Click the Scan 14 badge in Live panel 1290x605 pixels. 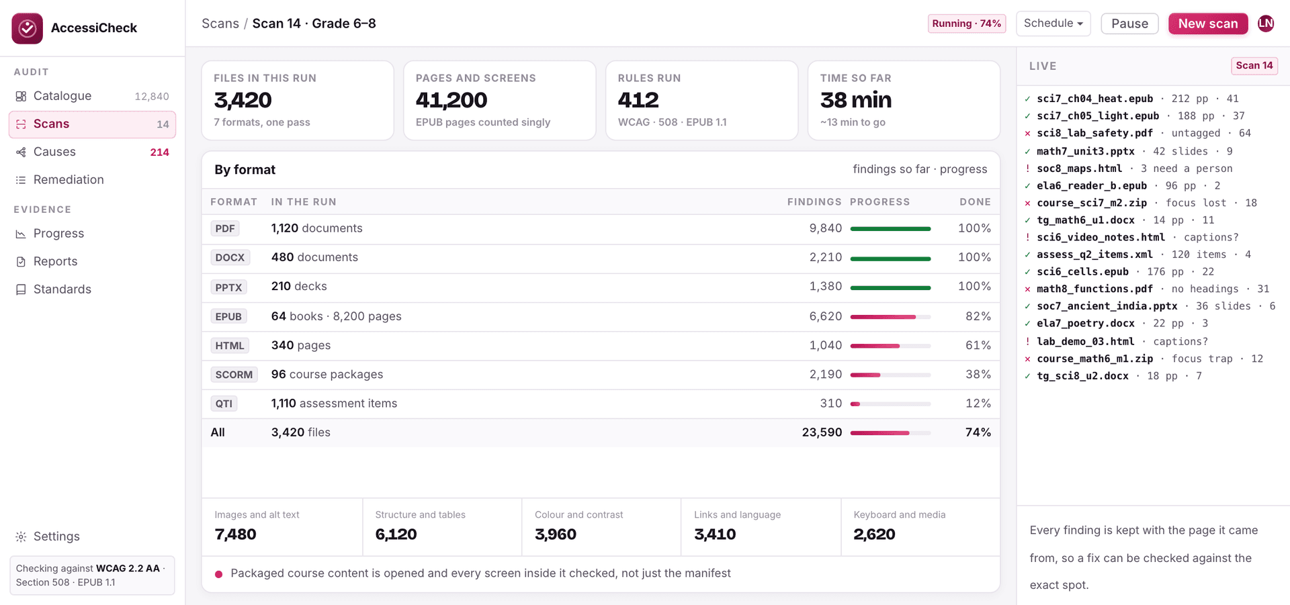pos(1254,66)
